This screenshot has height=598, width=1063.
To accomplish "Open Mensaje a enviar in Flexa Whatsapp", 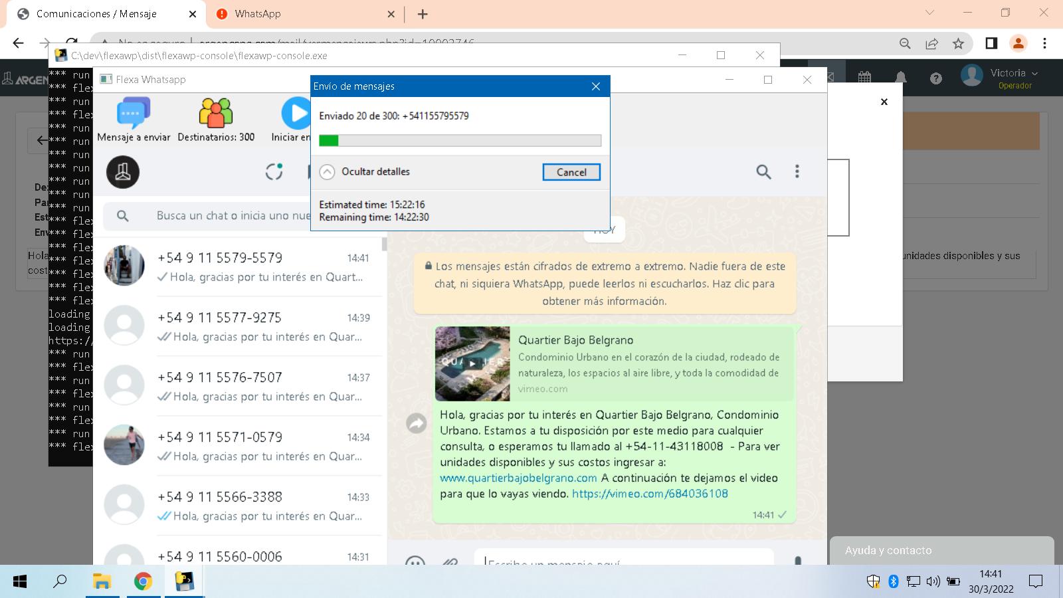I will pyautogui.click(x=134, y=120).
